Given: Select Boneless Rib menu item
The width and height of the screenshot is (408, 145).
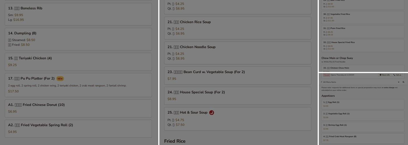Looking at the screenshot, I should click(x=78, y=14).
